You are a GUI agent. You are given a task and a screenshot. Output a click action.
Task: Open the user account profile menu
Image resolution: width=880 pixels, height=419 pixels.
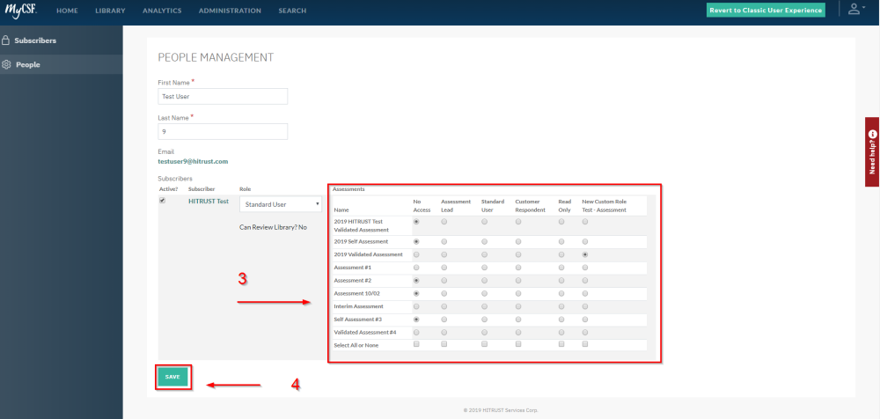coord(854,10)
